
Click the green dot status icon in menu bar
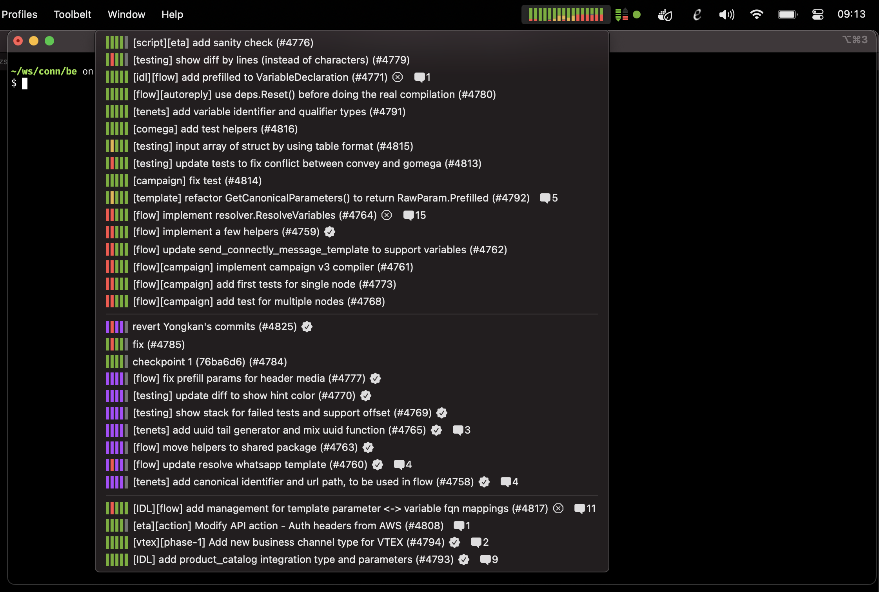point(637,15)
